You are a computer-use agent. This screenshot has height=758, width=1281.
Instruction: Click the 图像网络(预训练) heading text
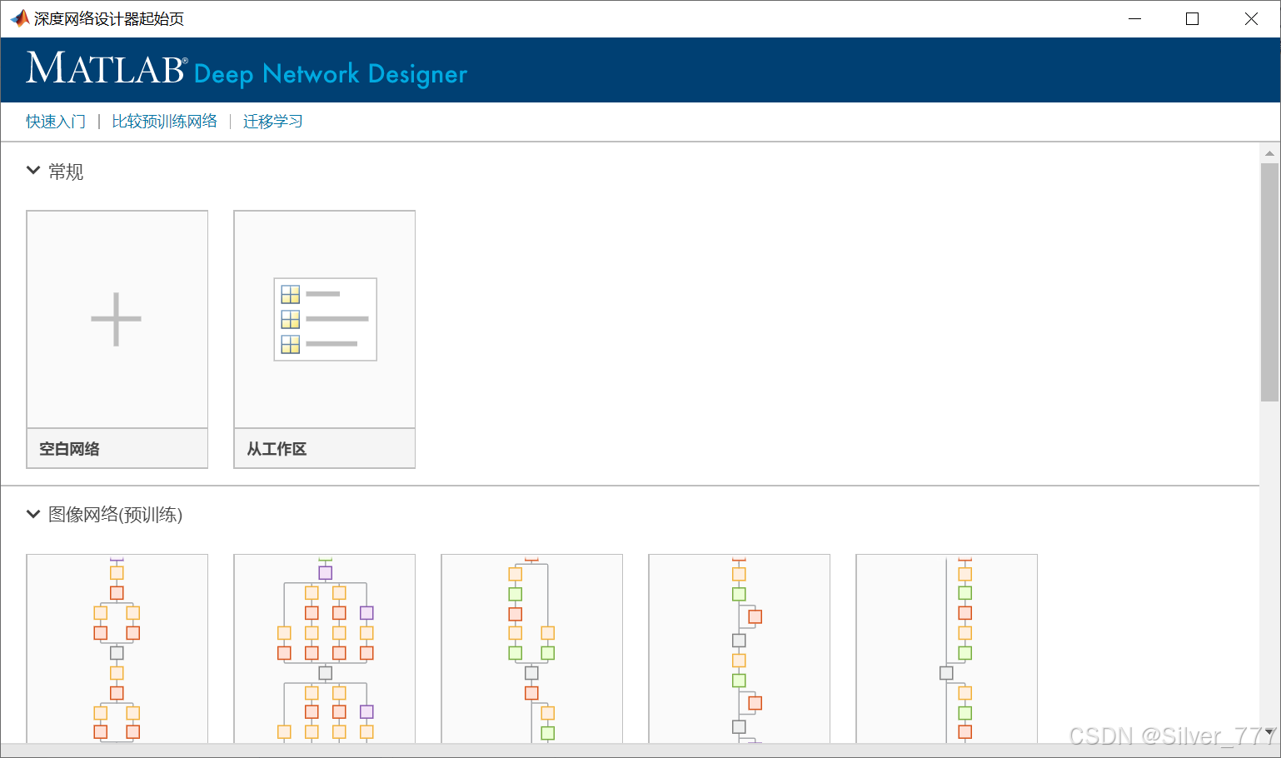coord(115,515)
